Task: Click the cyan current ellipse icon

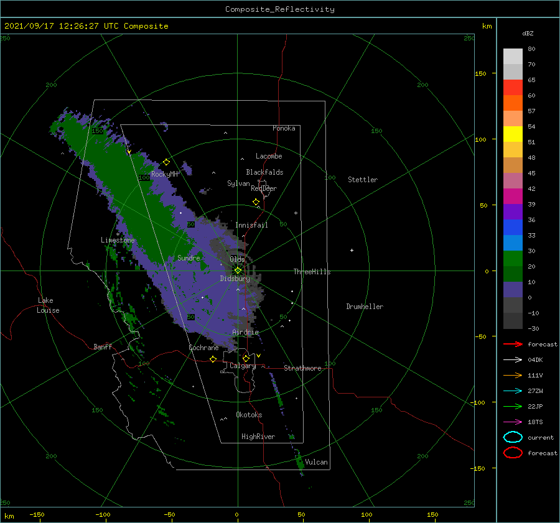Action: point(513,437)
